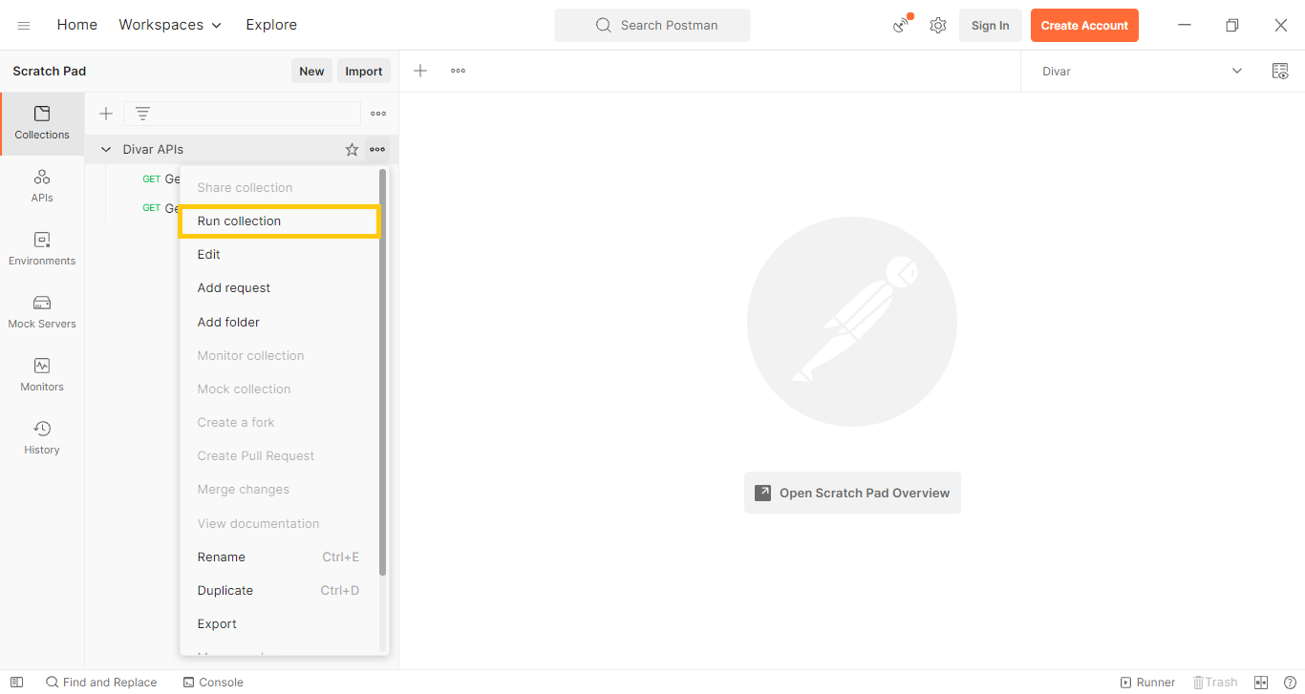Choose Add folder from the menu
The width and height of the screenshot is (1305, 694).
coord(280,323)
